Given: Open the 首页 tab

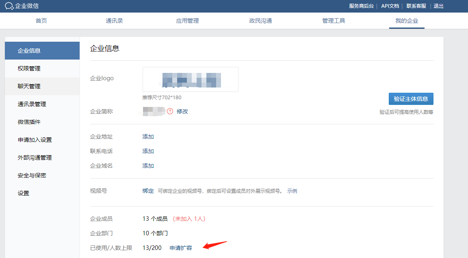Looking at the screenshot, I should pos(41,21).
